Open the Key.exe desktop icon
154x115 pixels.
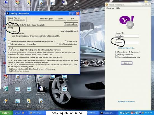coord(76,4)
